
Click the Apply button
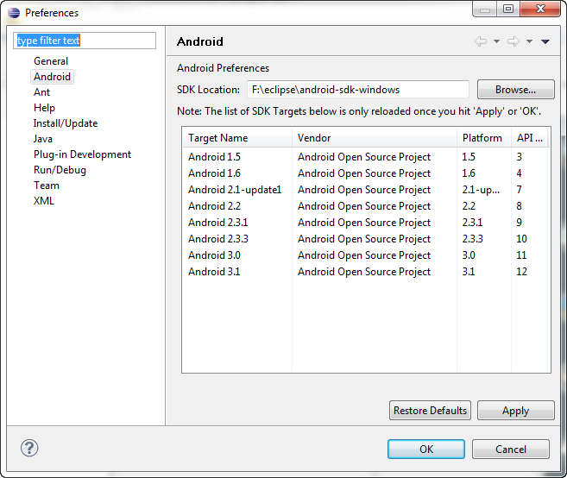point(516,411)
